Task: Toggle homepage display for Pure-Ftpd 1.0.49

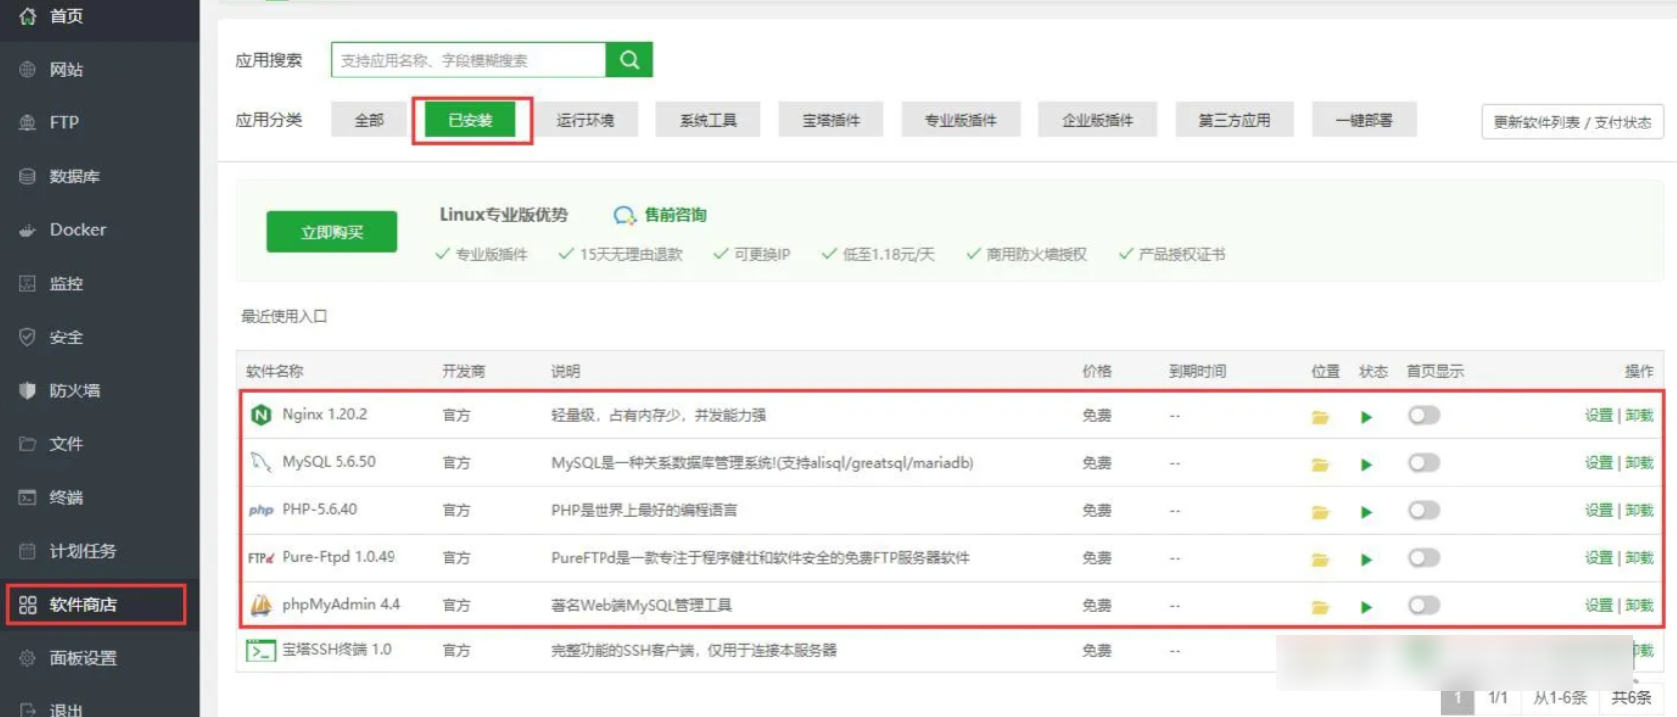Action: [x=1424, y=557]
